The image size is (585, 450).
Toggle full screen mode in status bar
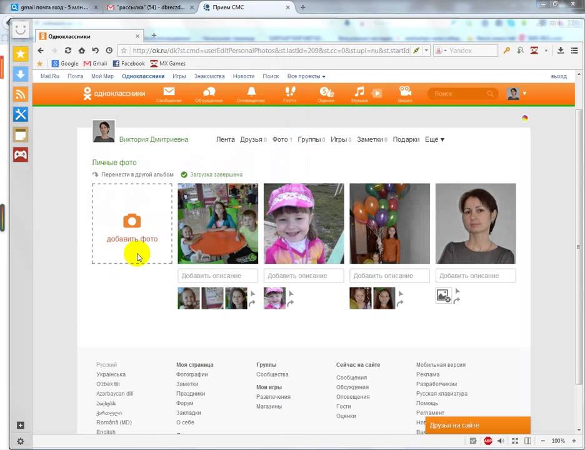515,441
